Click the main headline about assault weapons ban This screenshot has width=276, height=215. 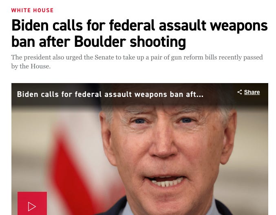pos(139,33)
